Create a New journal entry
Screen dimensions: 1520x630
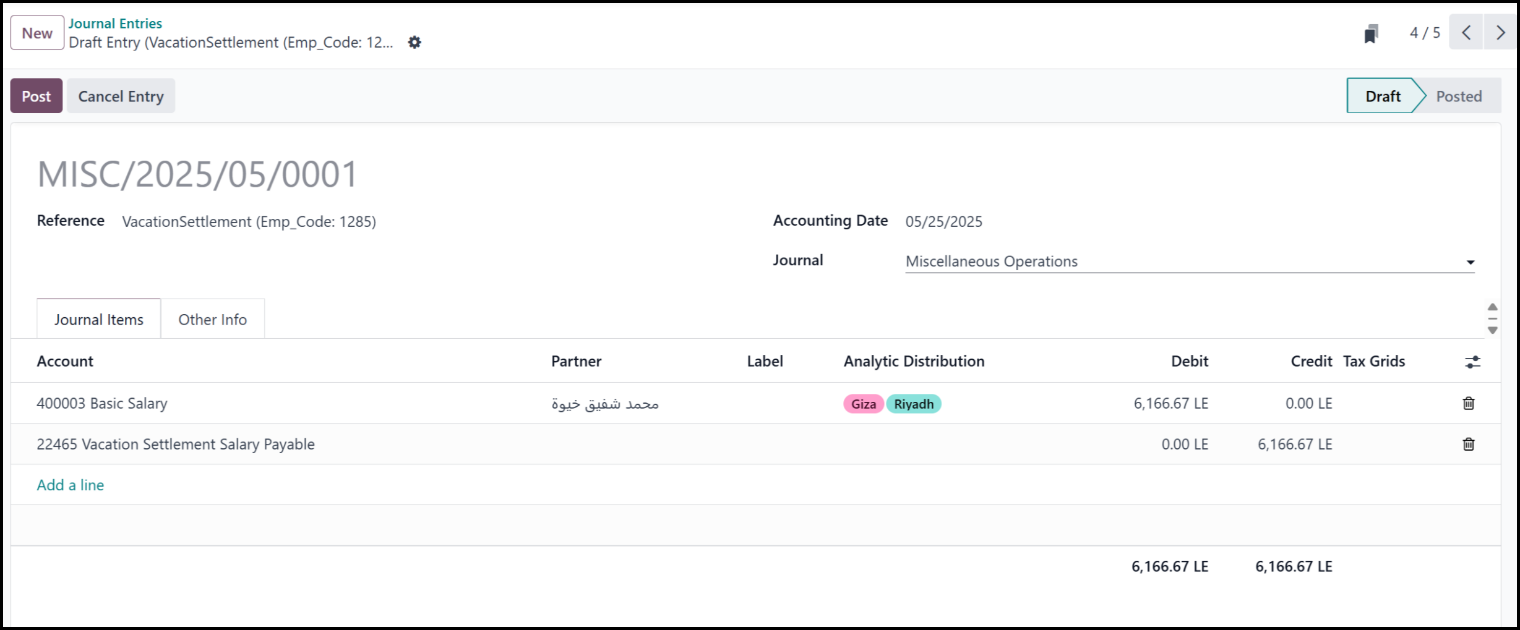[37, 33]
